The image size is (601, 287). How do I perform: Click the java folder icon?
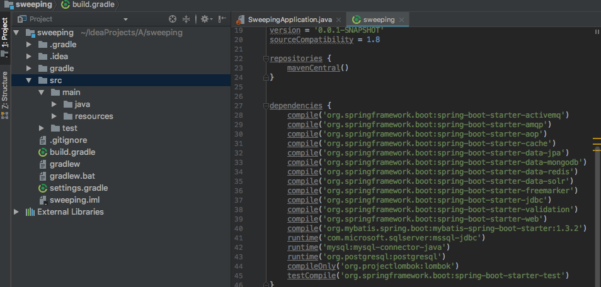tap(68, 104)
